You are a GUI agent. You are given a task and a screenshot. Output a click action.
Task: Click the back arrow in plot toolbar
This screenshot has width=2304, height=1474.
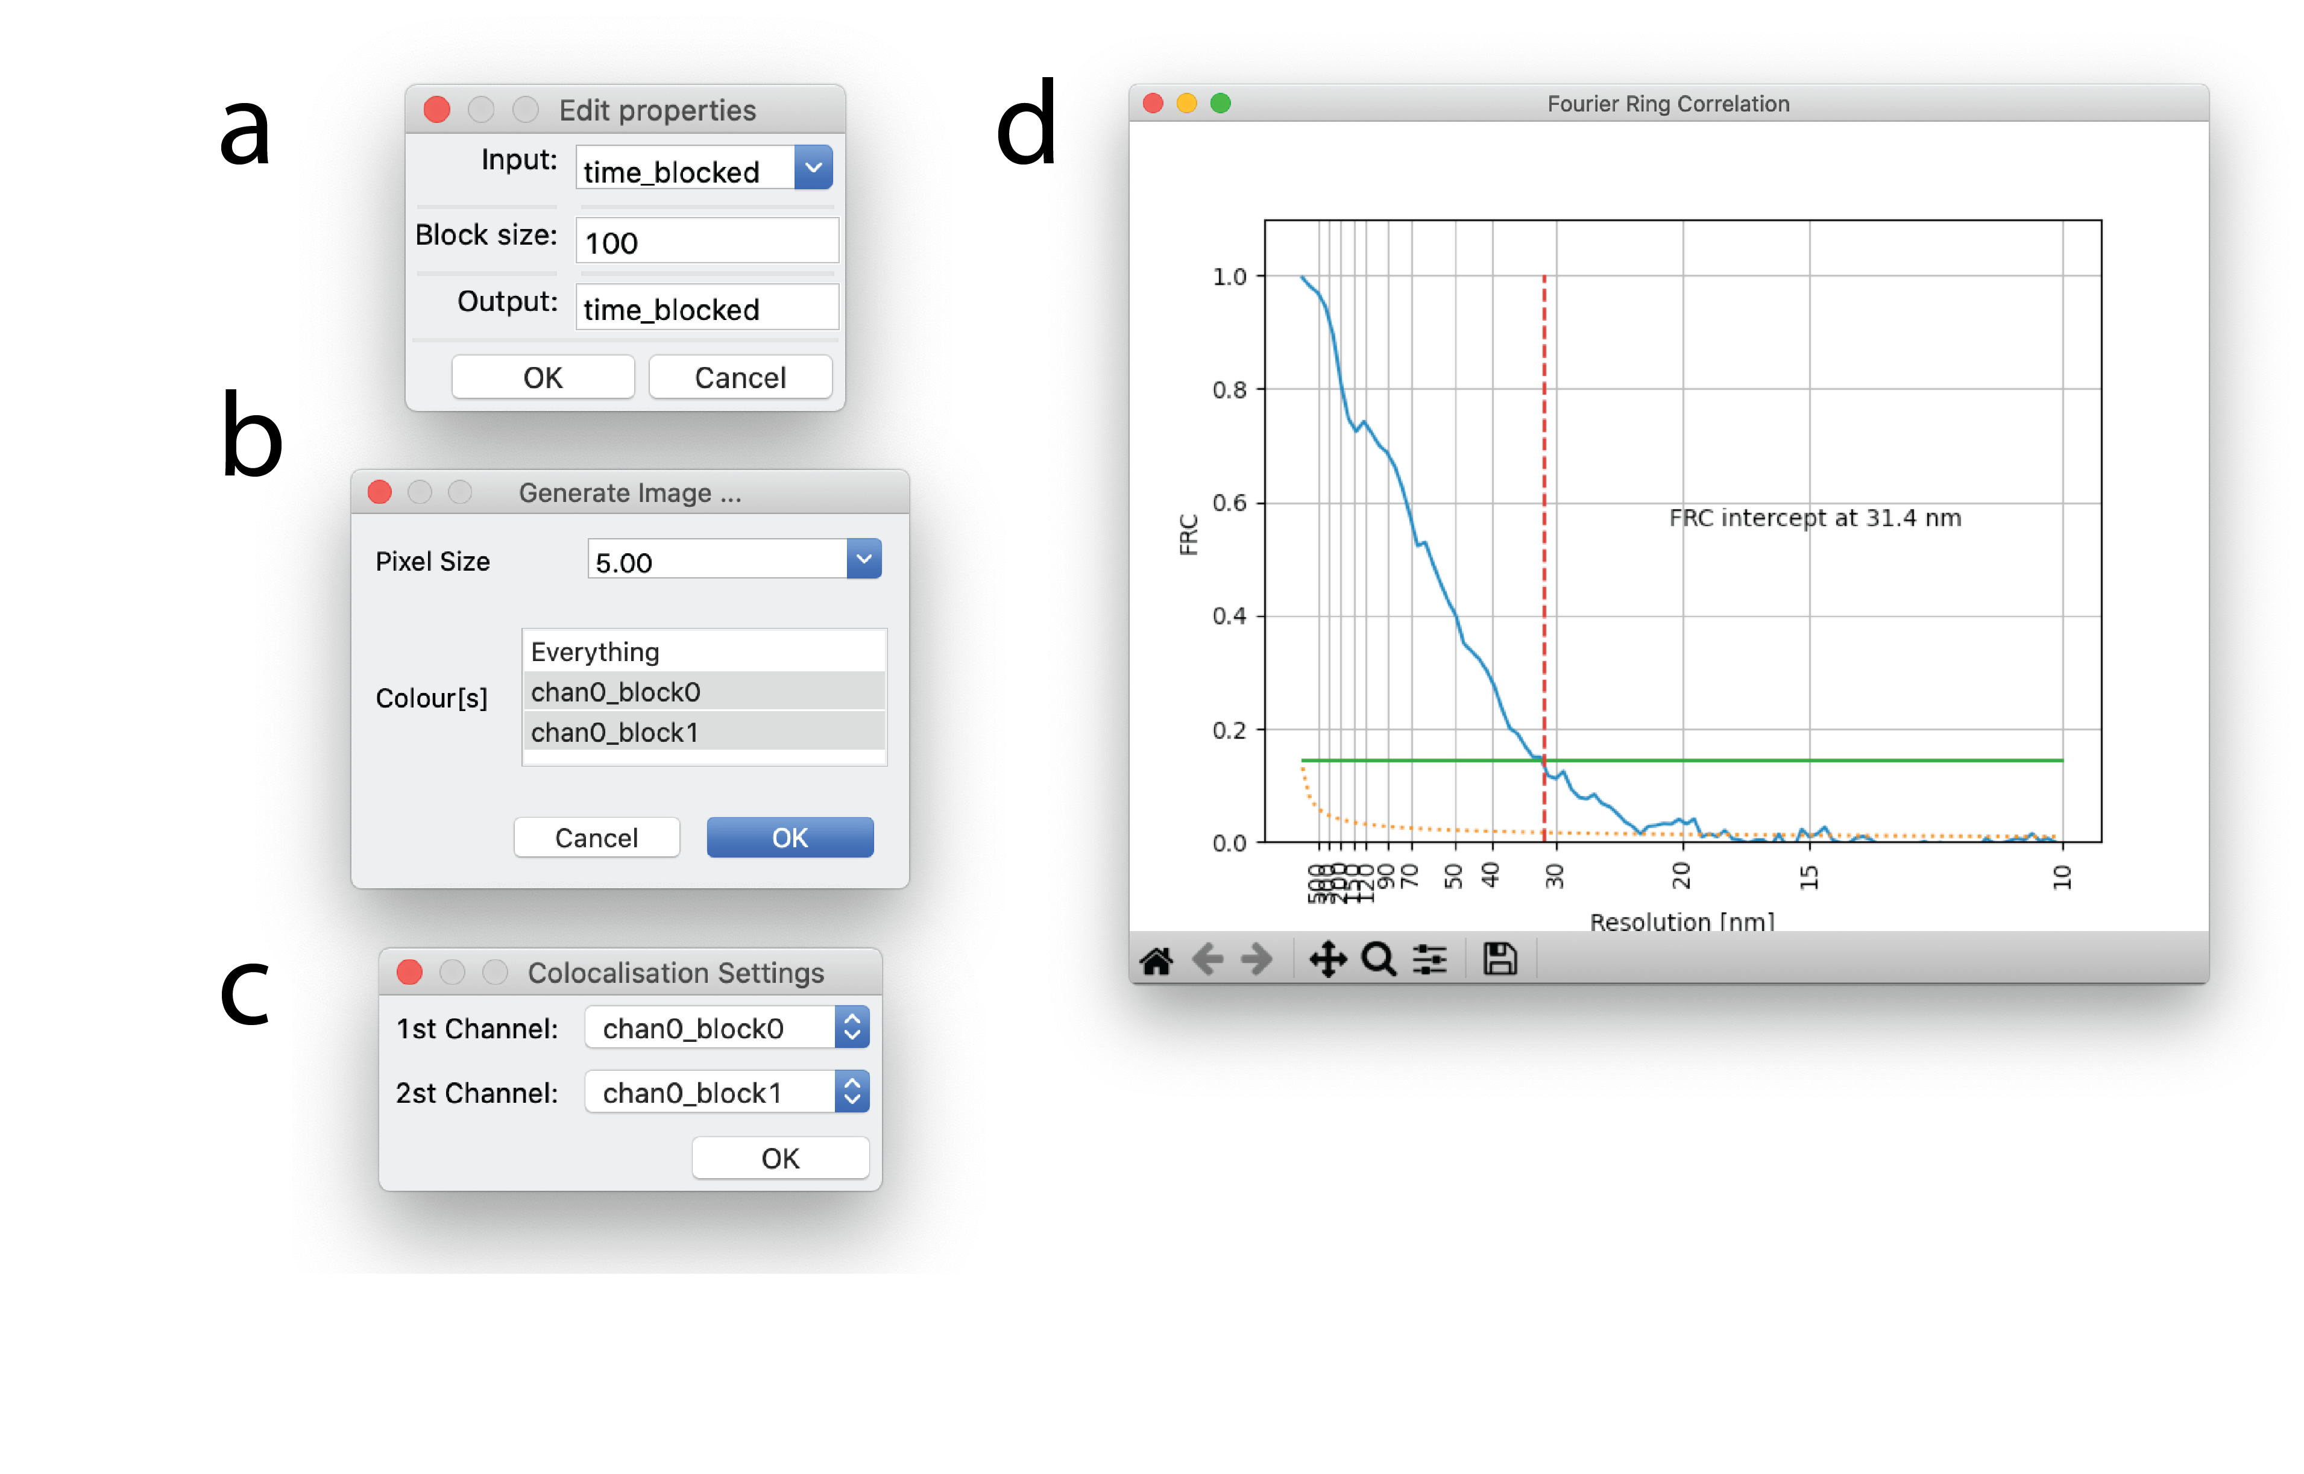coord(1208,959)
